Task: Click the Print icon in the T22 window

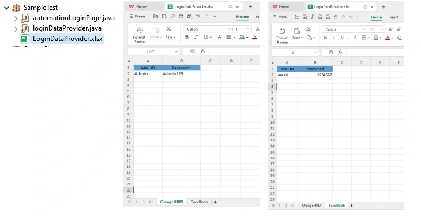Action: click(181, 16)
